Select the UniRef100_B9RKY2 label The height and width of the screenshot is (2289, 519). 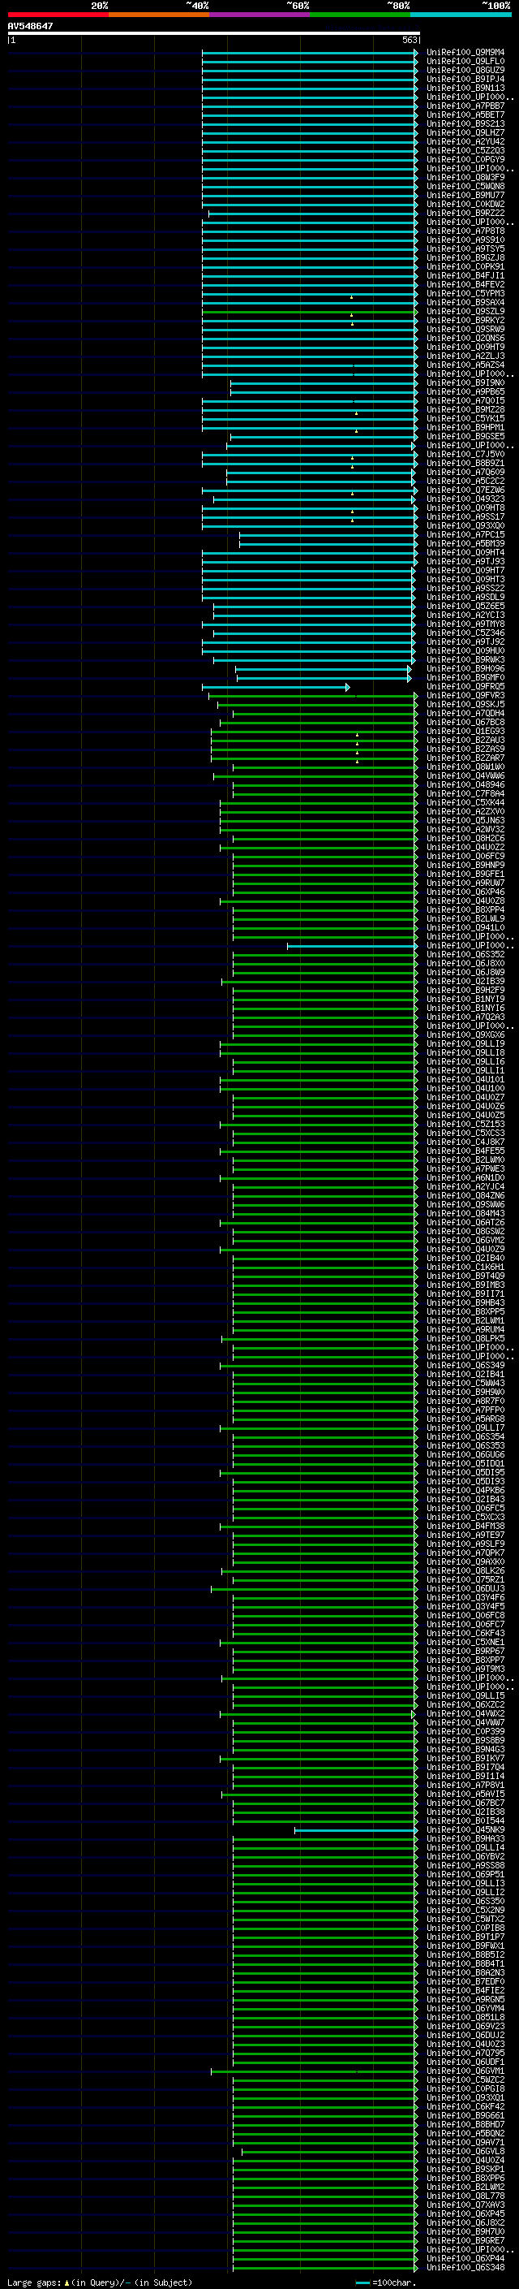pyautogui.click(x=465, y=320)
